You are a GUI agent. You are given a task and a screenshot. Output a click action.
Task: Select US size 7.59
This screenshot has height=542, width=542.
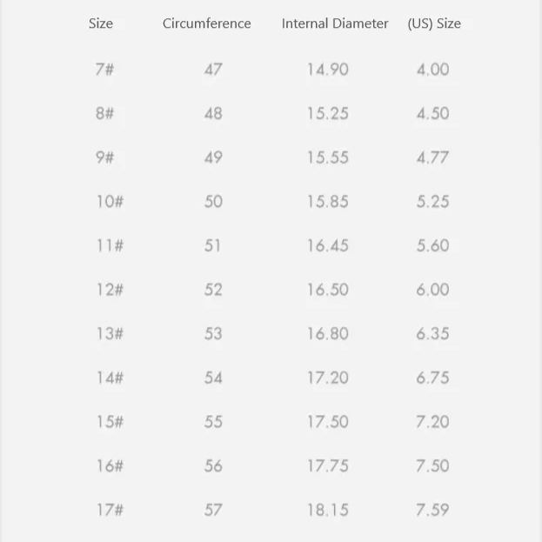click(432, 510)
